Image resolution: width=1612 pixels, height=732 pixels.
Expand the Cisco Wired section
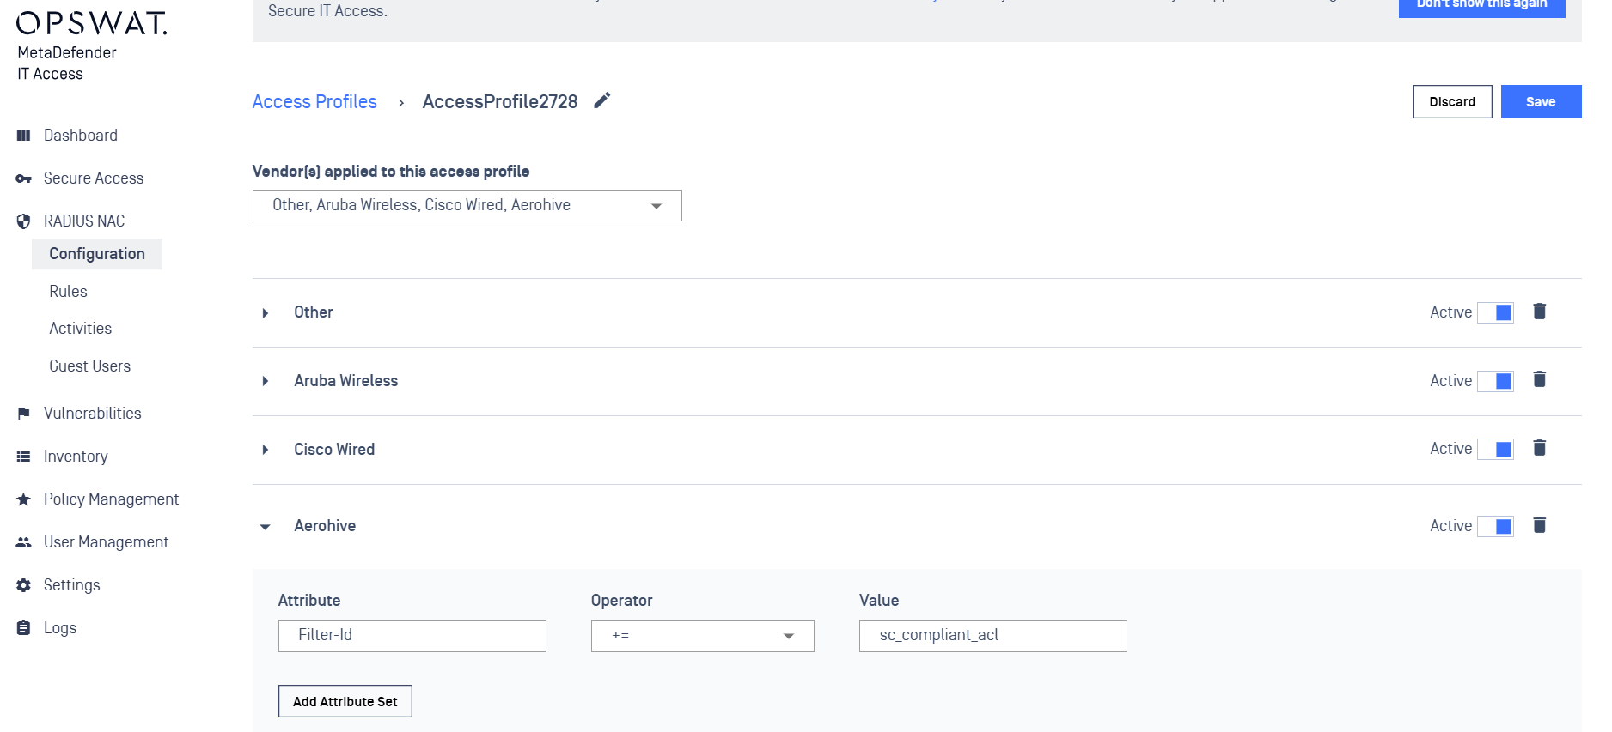(x=266, y=450)
